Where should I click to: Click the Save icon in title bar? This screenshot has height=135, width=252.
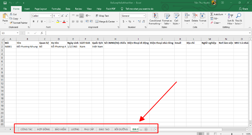5,3
